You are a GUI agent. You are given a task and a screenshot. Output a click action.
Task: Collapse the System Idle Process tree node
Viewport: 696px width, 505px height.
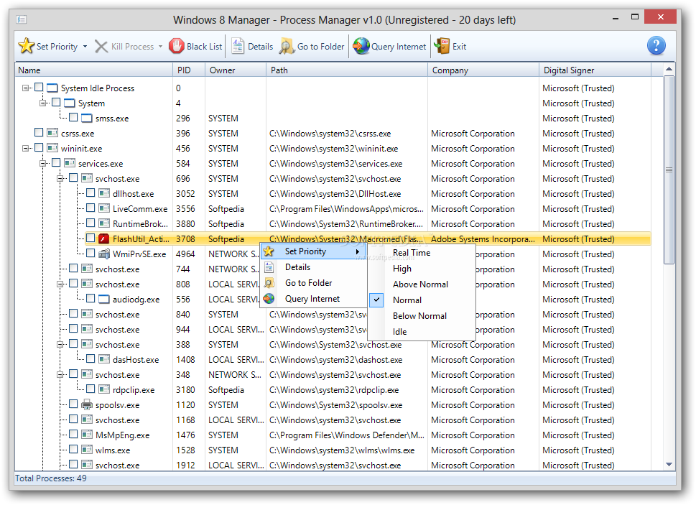pos(25,88)
